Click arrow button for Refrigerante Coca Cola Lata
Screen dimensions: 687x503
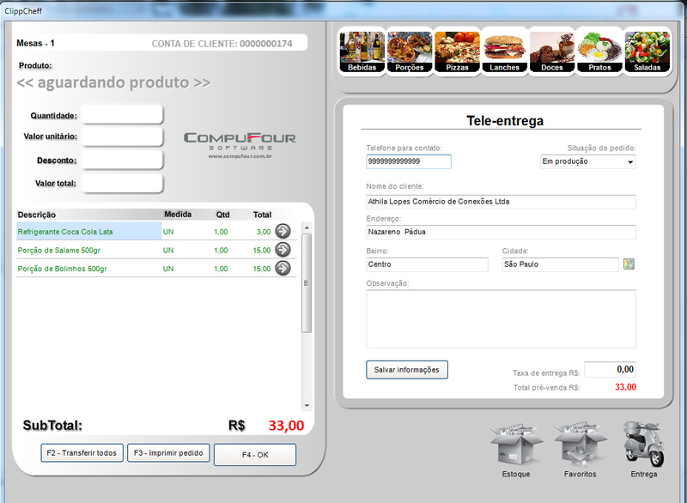[x=283, y=231]
